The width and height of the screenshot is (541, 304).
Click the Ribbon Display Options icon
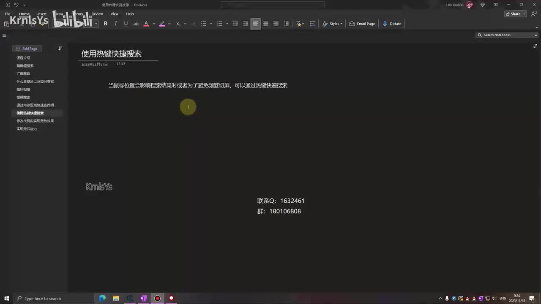(495, 5)
